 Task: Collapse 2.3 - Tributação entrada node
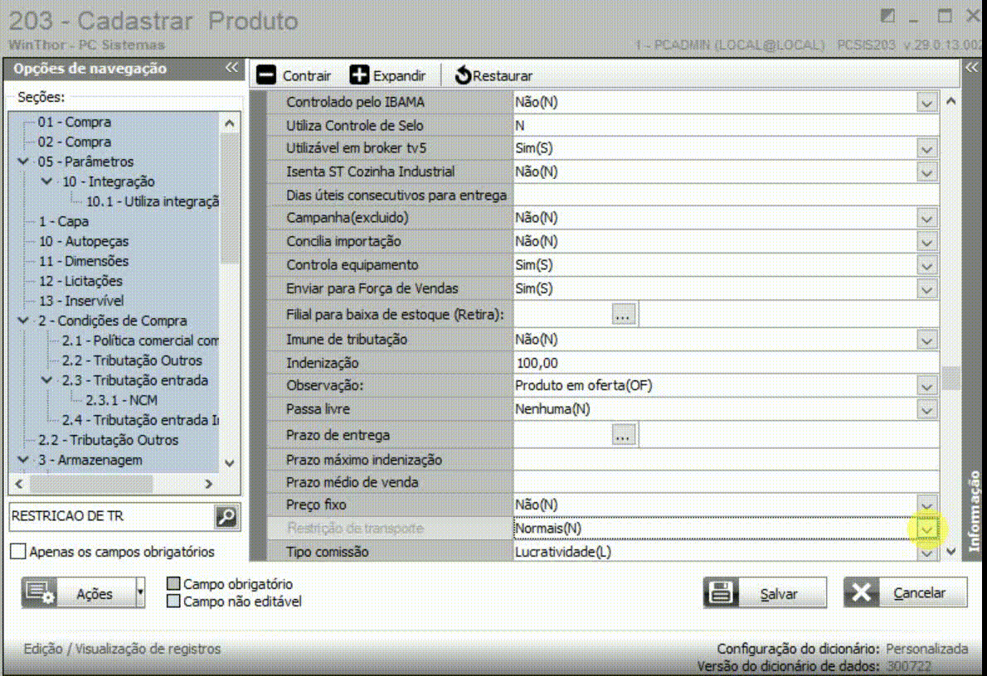(47, 380)
